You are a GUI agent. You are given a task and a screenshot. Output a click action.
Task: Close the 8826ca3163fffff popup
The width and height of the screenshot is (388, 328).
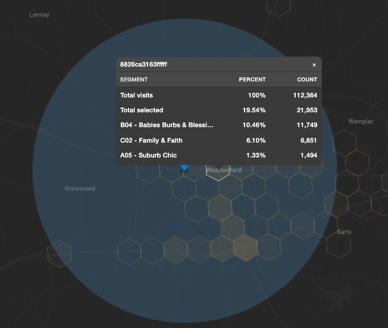pos(314,65)
